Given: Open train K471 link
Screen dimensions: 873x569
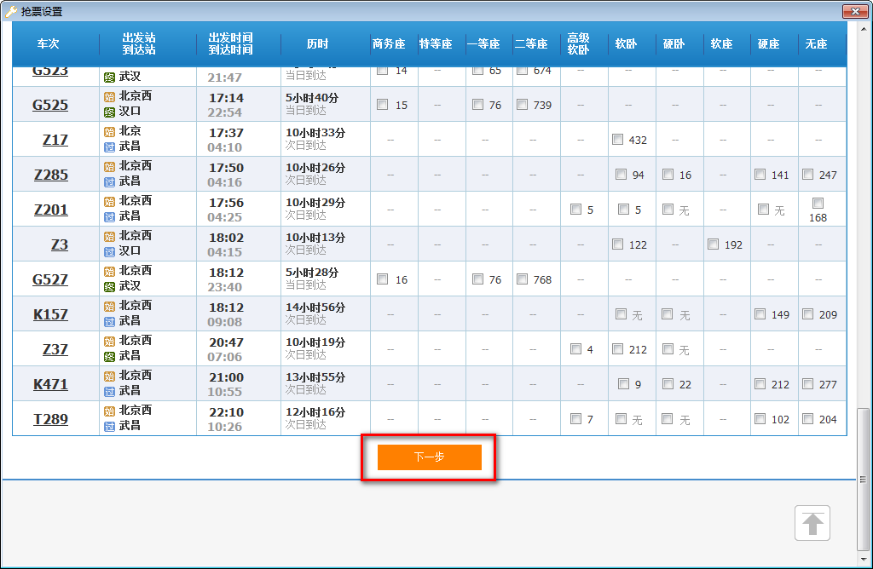Looking at the screenshot, I should click(x=50, y=384).
